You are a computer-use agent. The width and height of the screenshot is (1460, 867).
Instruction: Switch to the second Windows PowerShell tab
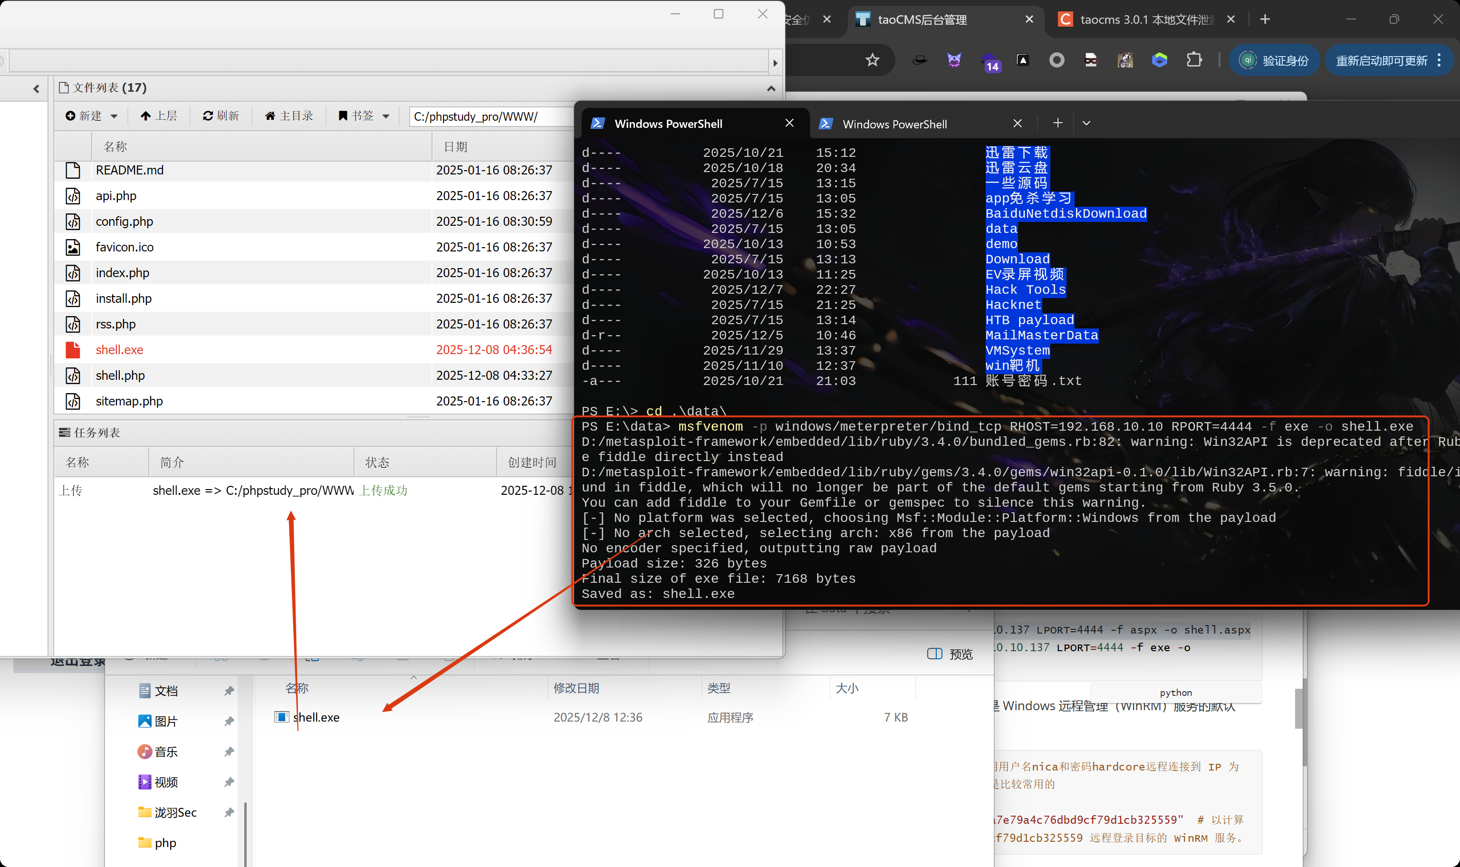pyautogui.click(x=895, y=124)
